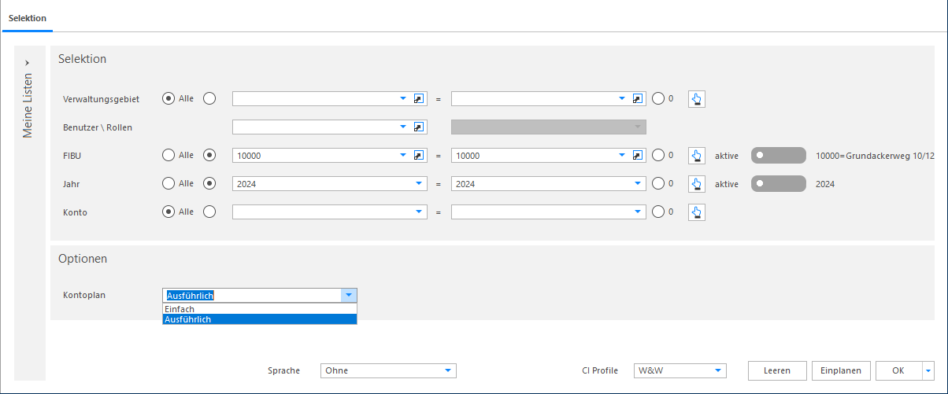Open Meine Listen vertical panel label
Viewport: 948px width, 394px height.
tap(28, 105)
